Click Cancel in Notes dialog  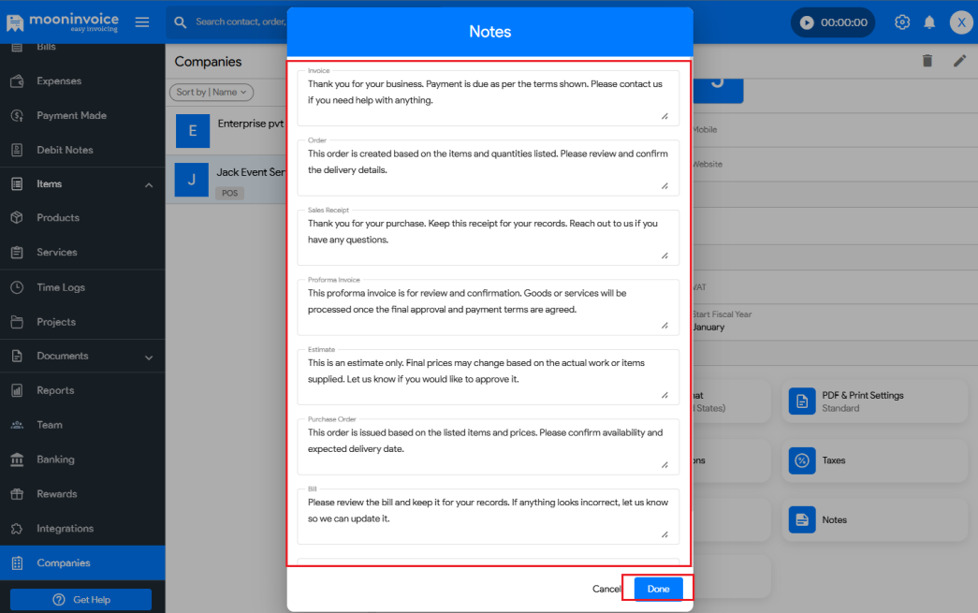606,589
